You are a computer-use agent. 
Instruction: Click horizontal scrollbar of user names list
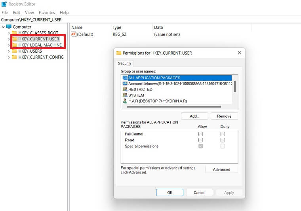[174, 106]
